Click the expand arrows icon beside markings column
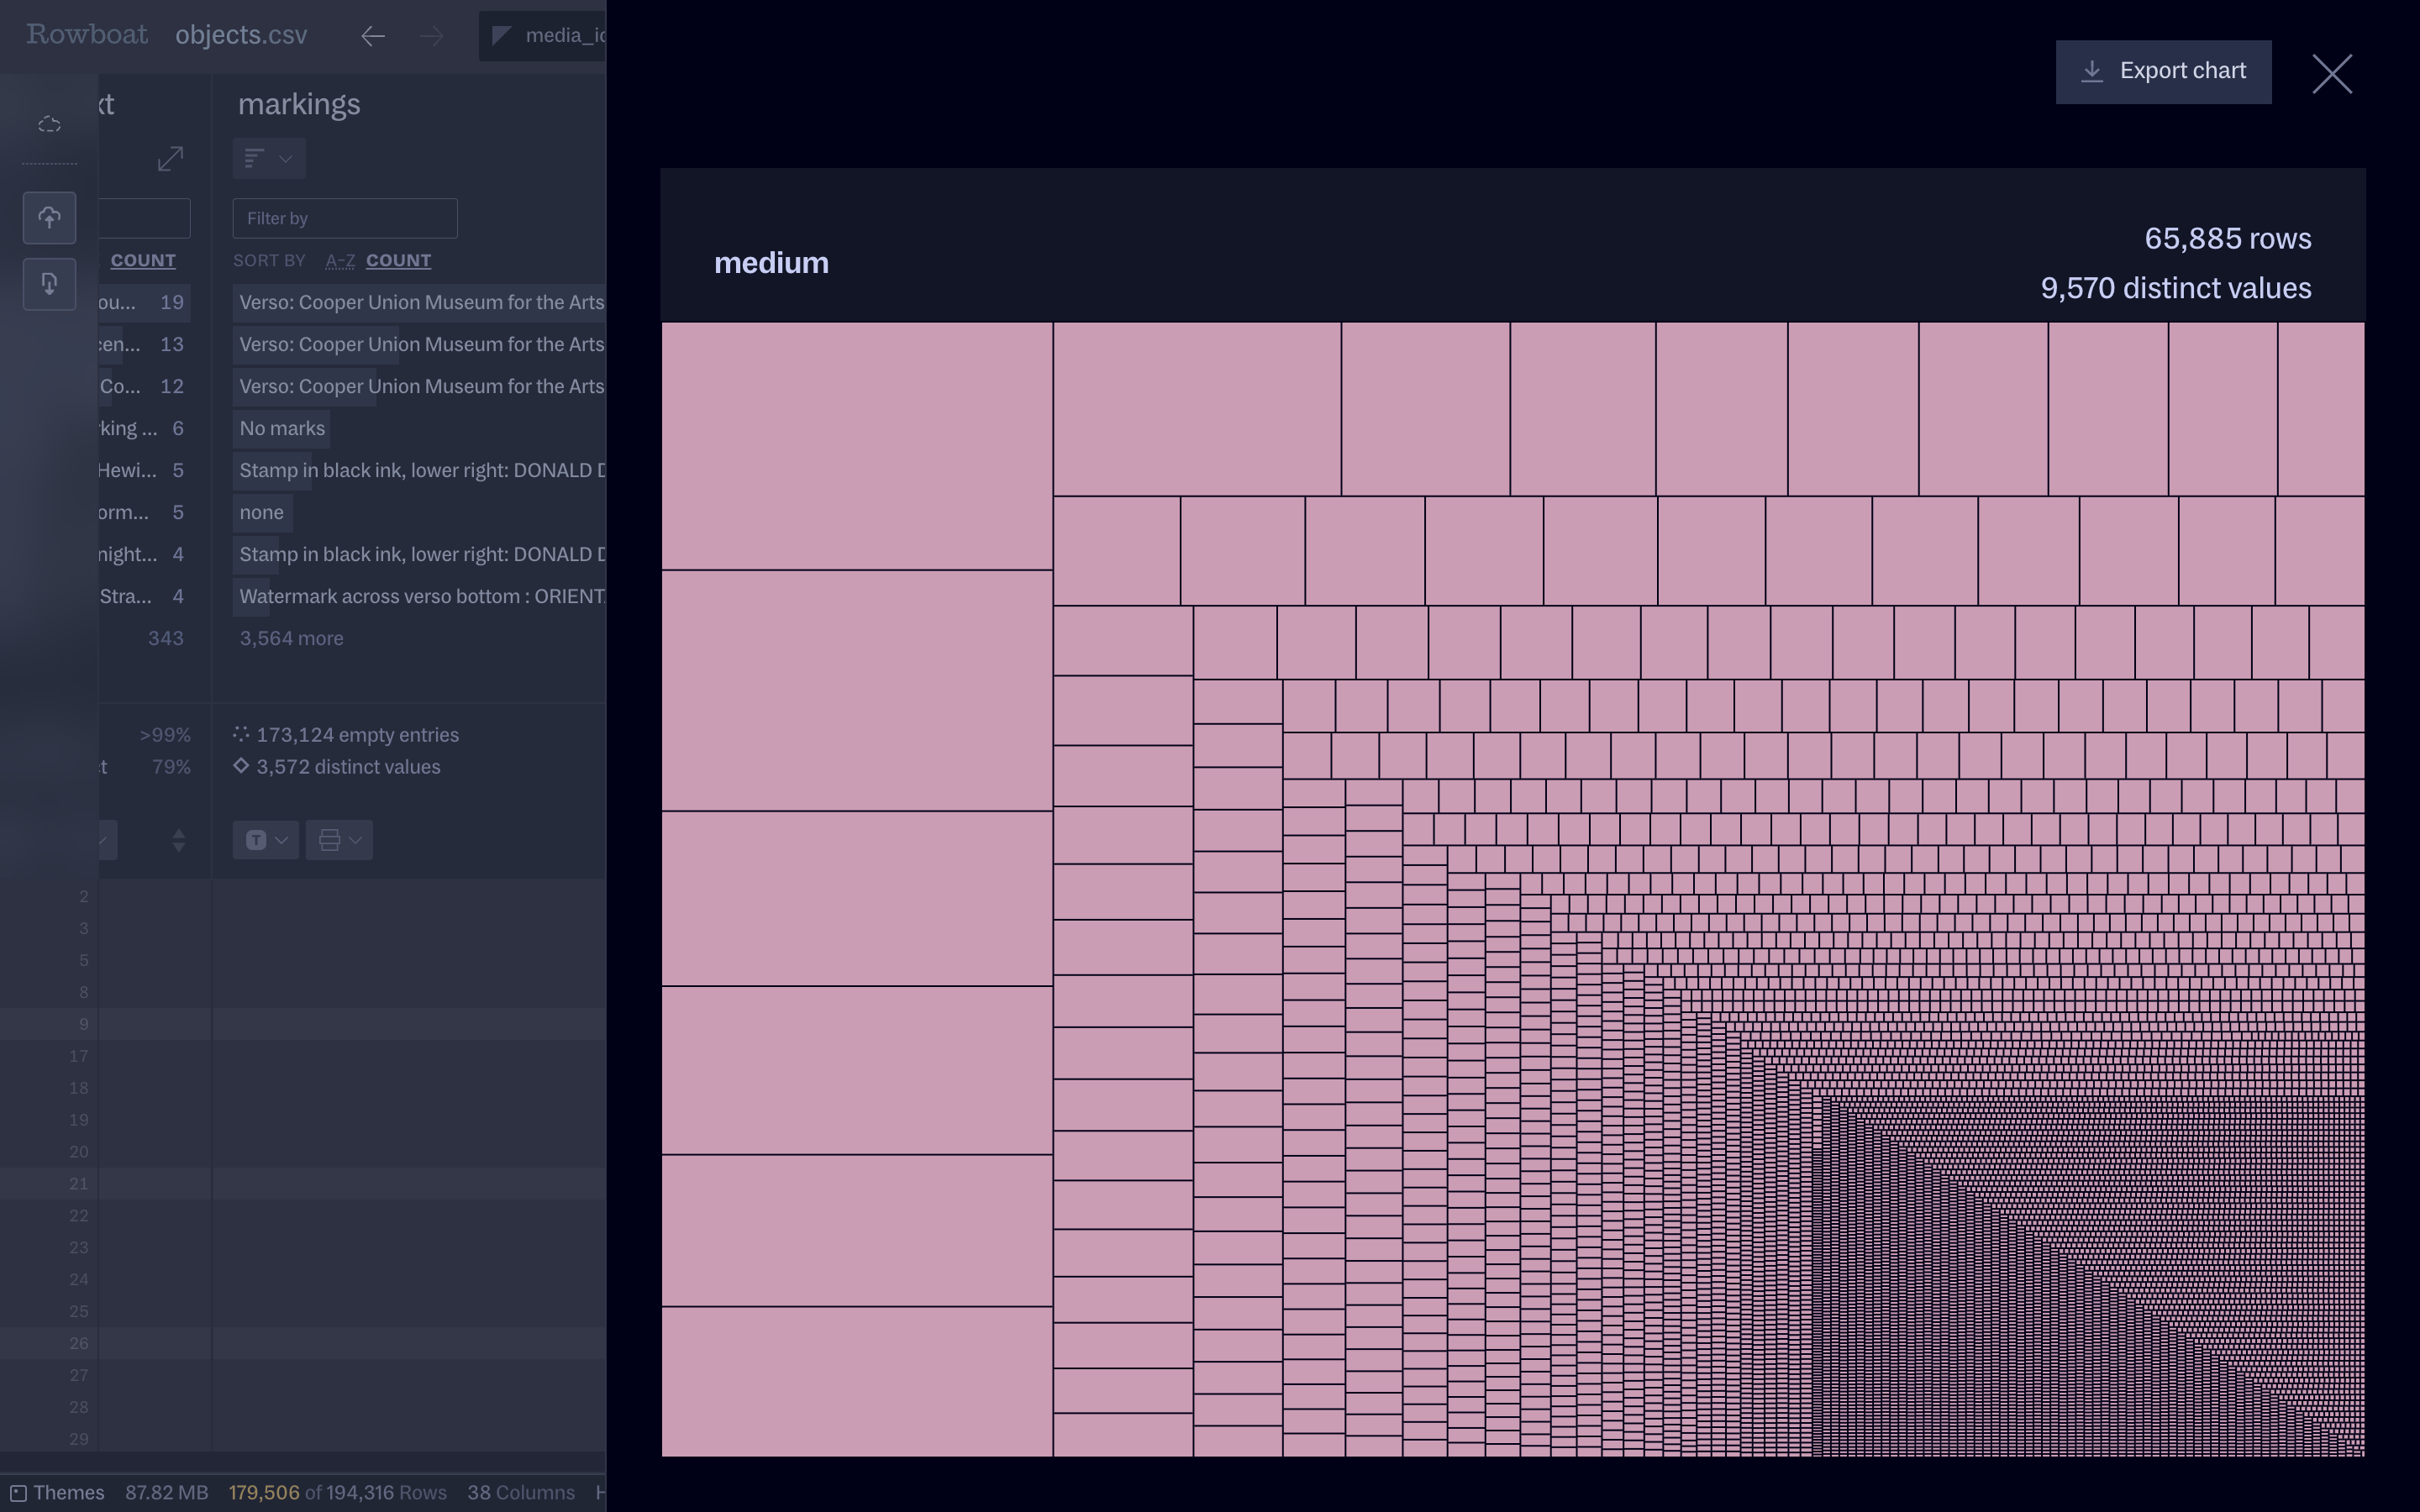The width and height of the screenshot is (2420, 1512). click(x=170, y=159)
